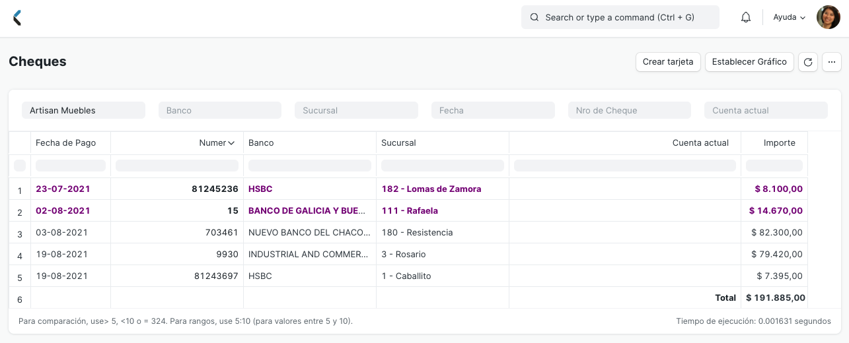Click 3 - Rosario cell
This screenshot has height=343, width=849.
443,255
